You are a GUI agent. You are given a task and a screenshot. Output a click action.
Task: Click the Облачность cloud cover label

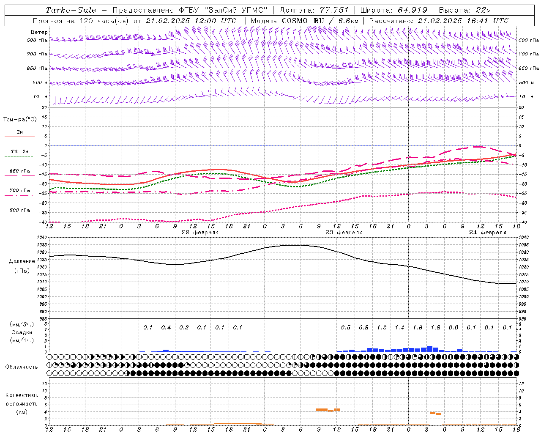[x=22, y=367]
